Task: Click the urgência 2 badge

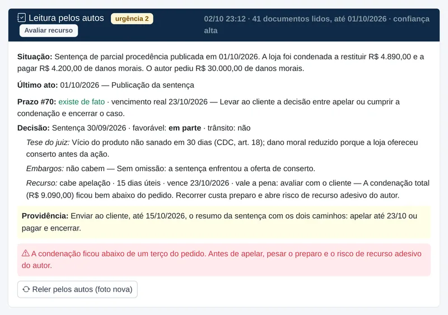Action: 132,18
